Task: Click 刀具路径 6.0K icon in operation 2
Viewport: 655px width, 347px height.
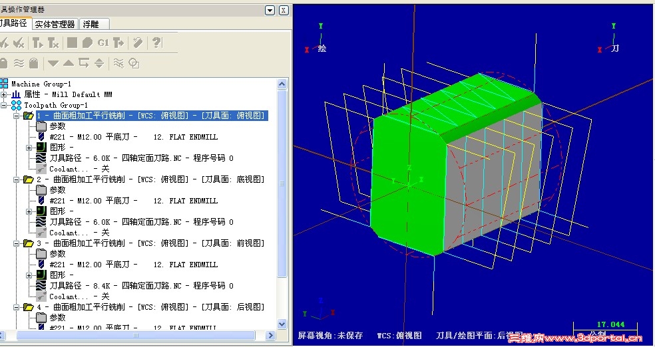Action: (41, 222)
